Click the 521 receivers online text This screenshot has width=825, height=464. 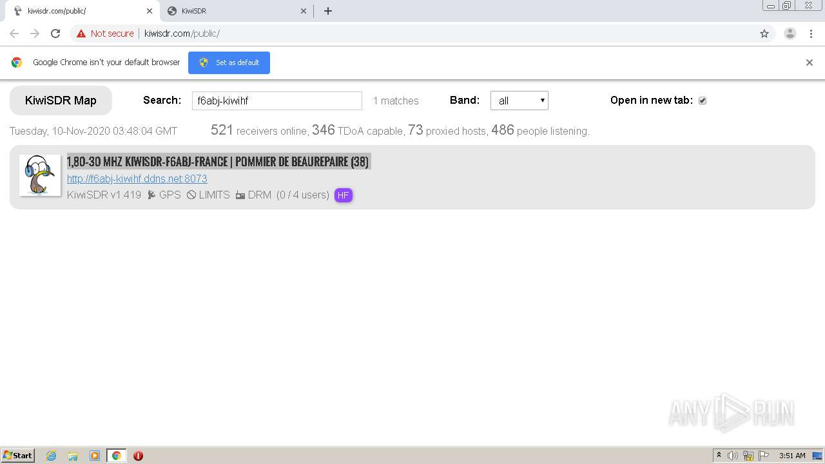pyautogui.click(x=259, y=130)
